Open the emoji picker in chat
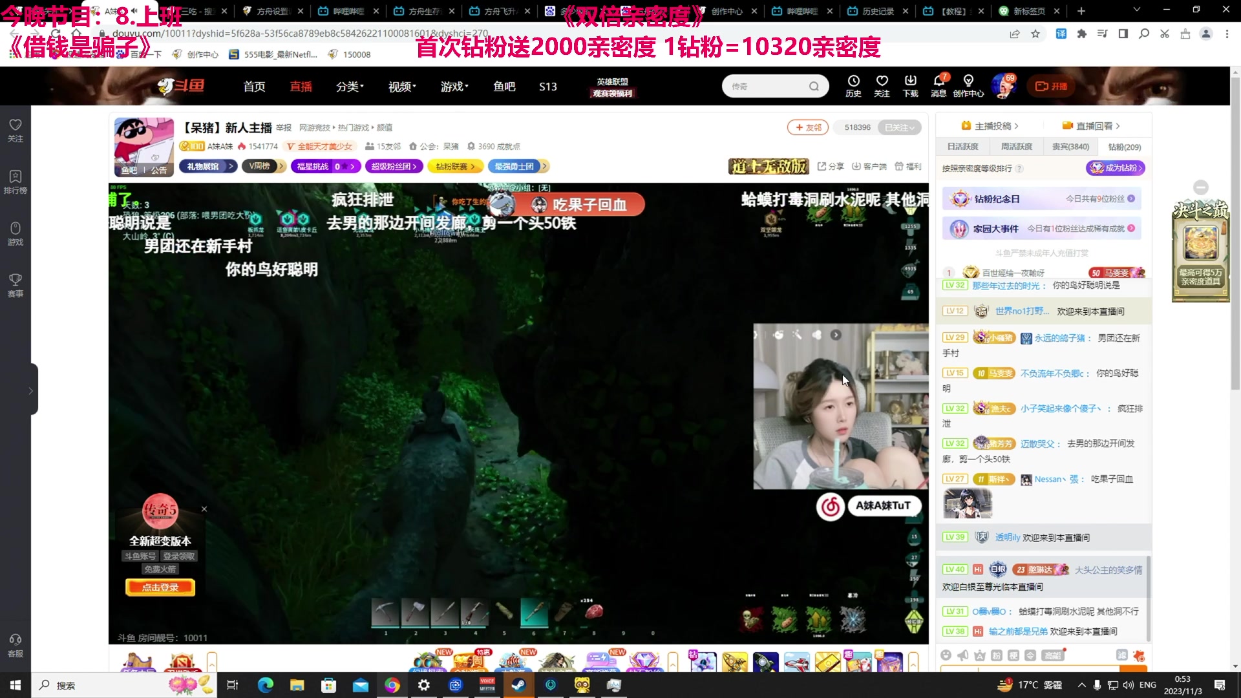 click(946, 655)
